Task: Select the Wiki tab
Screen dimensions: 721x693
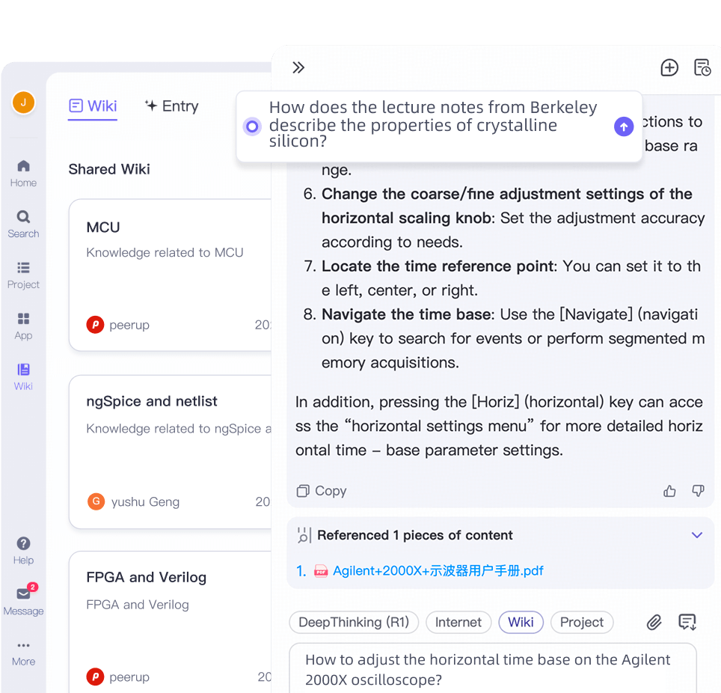Action: point(93,106)
